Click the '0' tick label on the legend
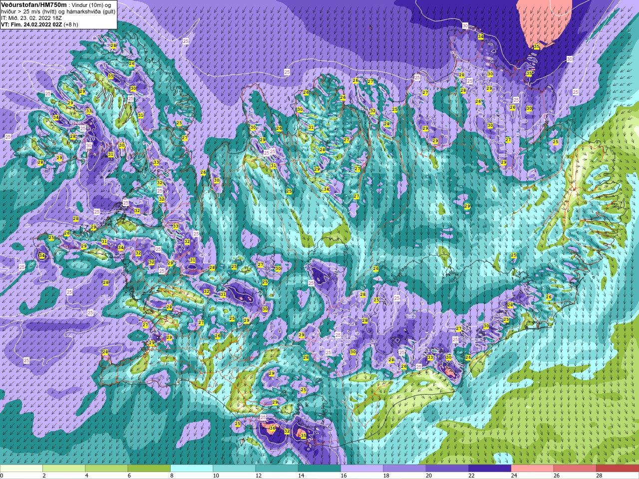The width and height of the screenshot is (639, 479). (1, 476)
